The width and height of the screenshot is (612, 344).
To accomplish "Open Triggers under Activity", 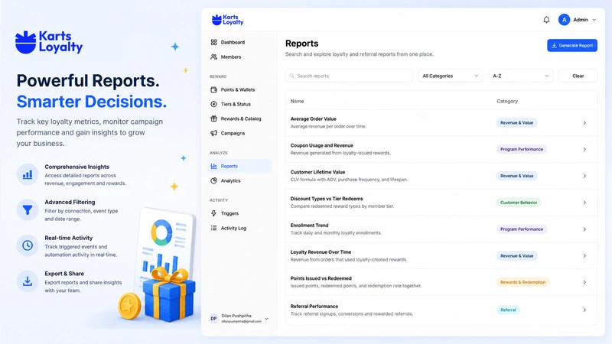I will pyautogui.click(x=229, y=213).
